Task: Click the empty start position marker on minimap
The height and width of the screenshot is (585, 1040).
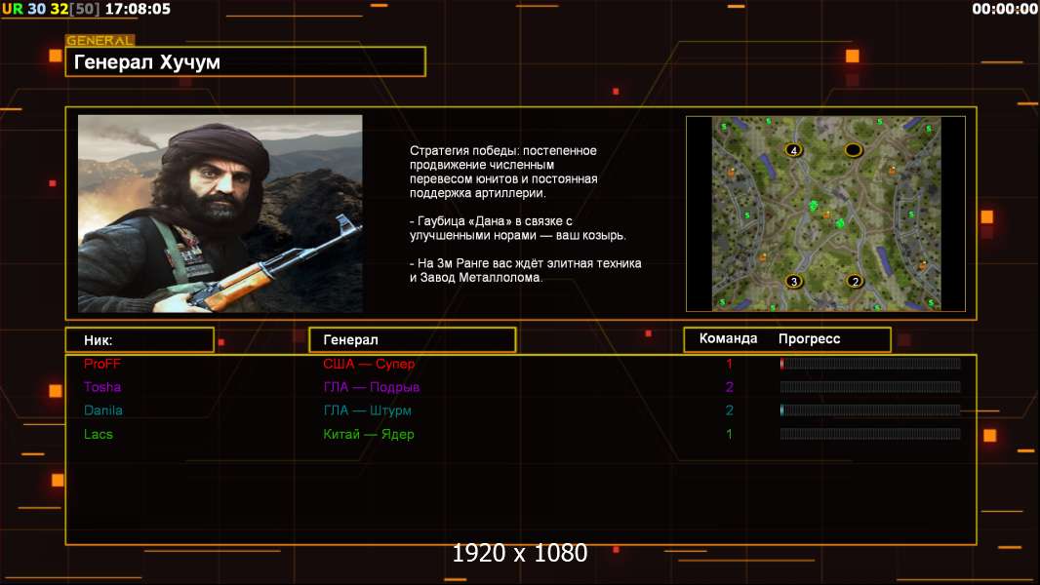Action: pos(854,150)
